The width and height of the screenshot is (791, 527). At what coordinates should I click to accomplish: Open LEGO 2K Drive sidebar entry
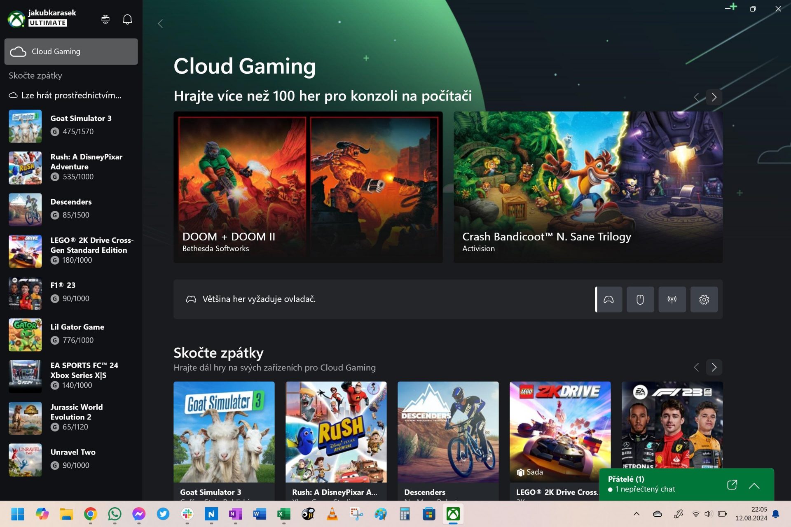(x=71, y=251)
